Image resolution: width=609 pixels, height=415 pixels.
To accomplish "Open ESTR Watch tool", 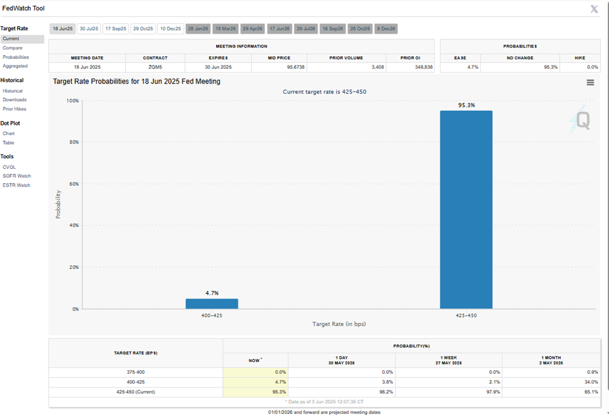I will tap(16, 185).
